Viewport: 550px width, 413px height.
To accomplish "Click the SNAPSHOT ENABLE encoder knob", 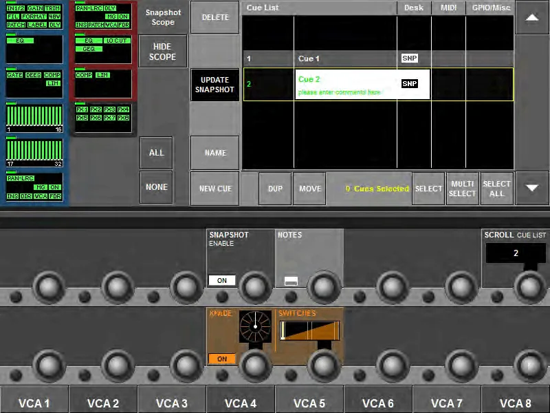I will click(x=255, y=287).
